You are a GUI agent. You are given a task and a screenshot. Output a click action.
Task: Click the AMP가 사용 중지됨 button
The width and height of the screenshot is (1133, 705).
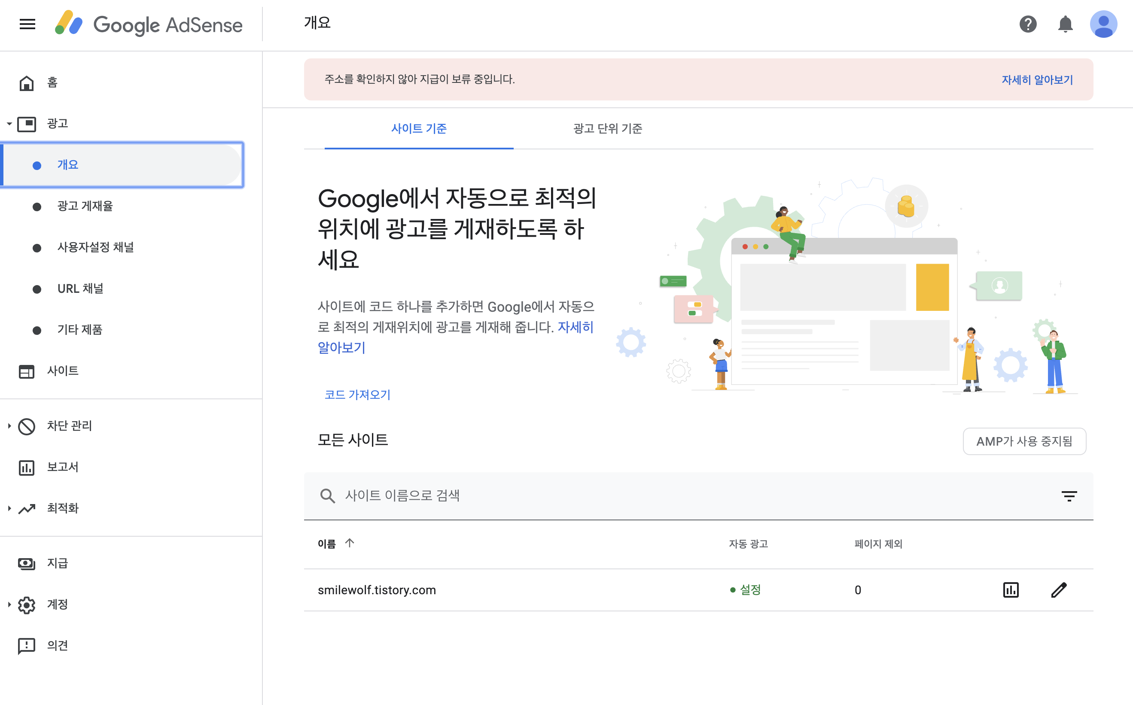click(x=1024, y=441)
